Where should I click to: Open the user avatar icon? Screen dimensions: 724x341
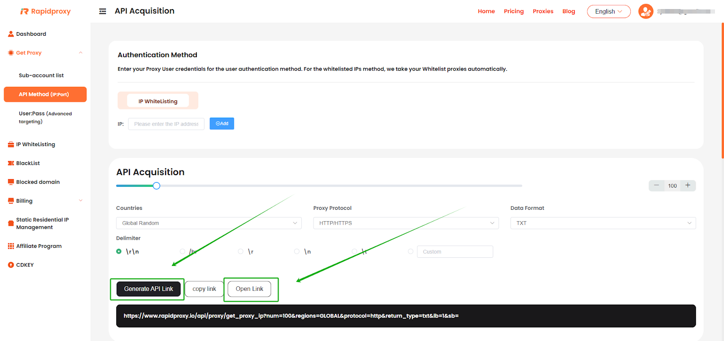pyautogui.click(x=646, y=11)
